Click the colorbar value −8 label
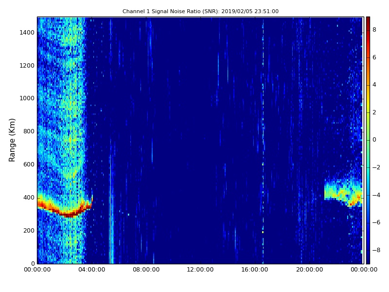Image resolution: width=389 pixels, height=292 pixels. click(376, 250)
